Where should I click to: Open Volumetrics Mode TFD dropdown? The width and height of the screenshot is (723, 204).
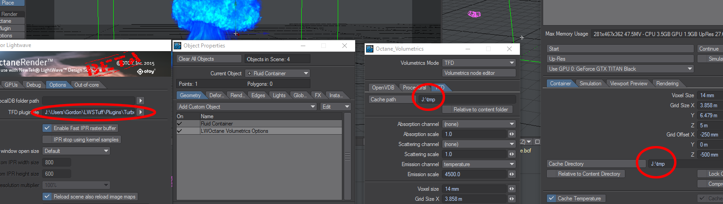(479, 63)
